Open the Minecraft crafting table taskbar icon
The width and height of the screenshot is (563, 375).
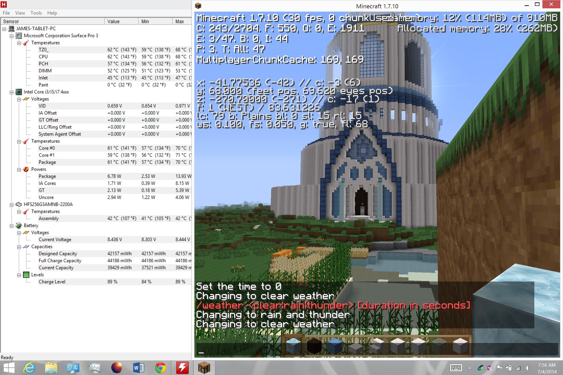[204, 368]
